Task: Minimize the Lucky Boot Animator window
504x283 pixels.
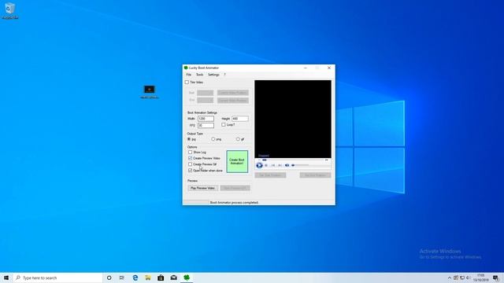Action: tap(306, 68)
